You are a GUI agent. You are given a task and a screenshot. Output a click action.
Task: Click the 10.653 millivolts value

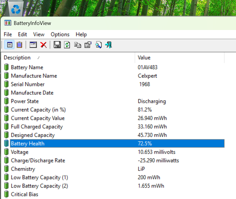tap(156, 152)
